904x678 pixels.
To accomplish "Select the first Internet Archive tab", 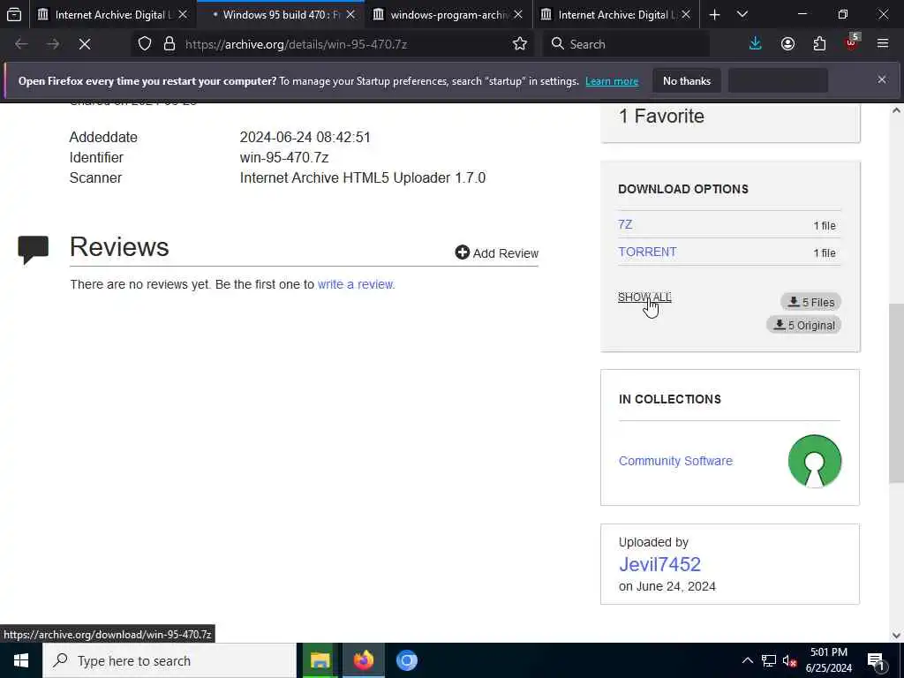I will 113,14.
